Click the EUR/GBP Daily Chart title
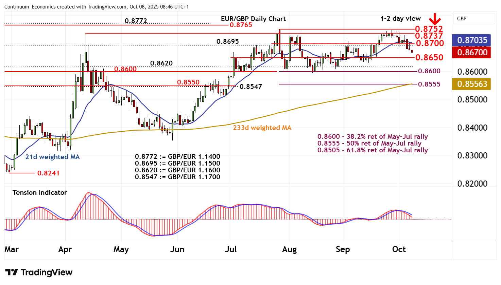Screen dimensions: 501x285 [x=253, y=19]
